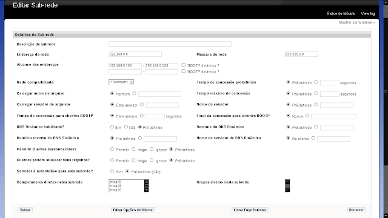Click the empty second range start field
Screen dimensions: 388x218
[125, 71]
